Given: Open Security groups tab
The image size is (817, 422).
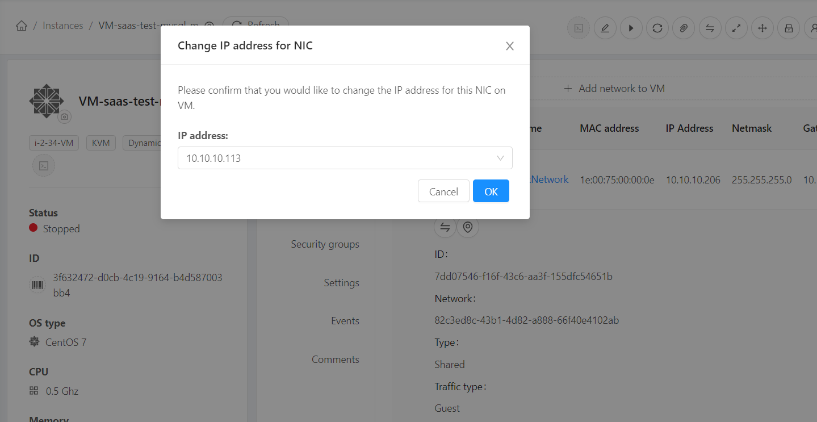Looking at the screenshot, I should tap(325, 244).
